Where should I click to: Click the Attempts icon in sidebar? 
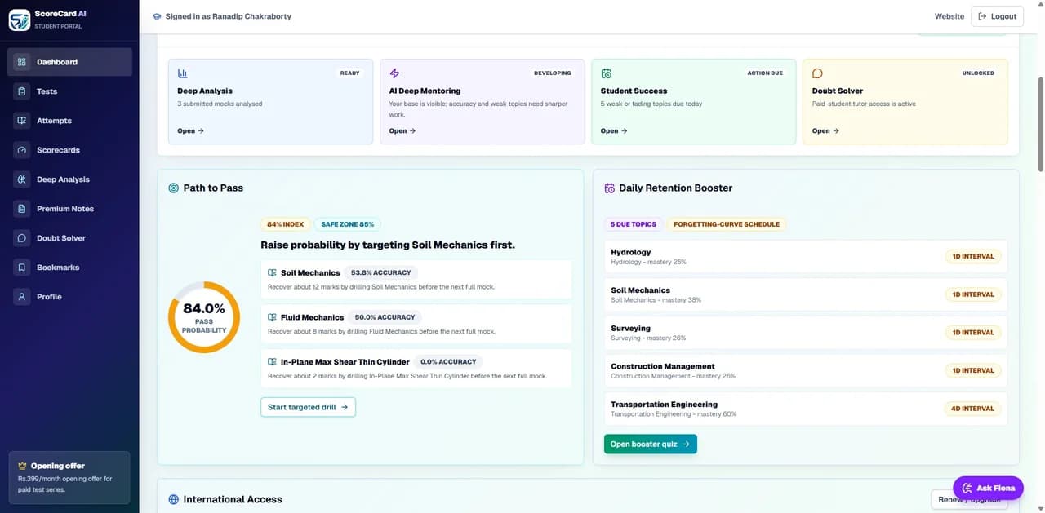[22, 121]
